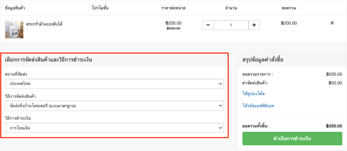Screen dimensions: 347x151
Task: Click the green ดำเนินการชำระเงิน button
Action: 292,139
